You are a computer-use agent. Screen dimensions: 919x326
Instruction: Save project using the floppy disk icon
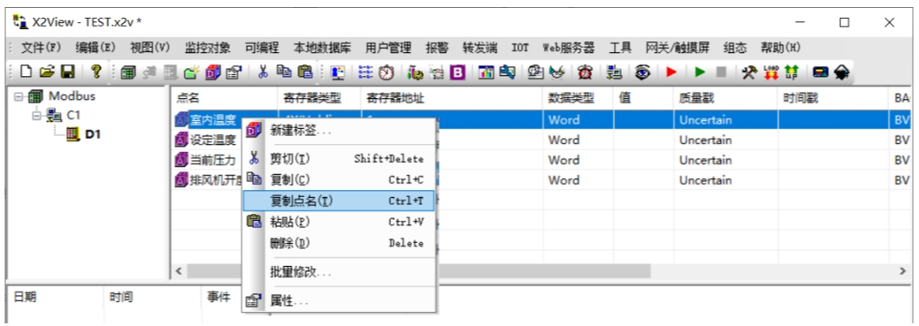[x=68, y=72]
